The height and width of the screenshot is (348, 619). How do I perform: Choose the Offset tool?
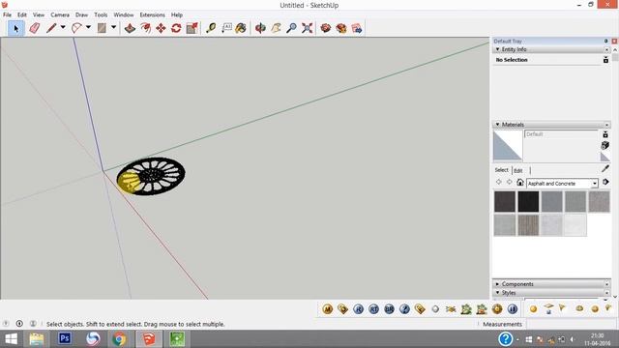[146, 28]
